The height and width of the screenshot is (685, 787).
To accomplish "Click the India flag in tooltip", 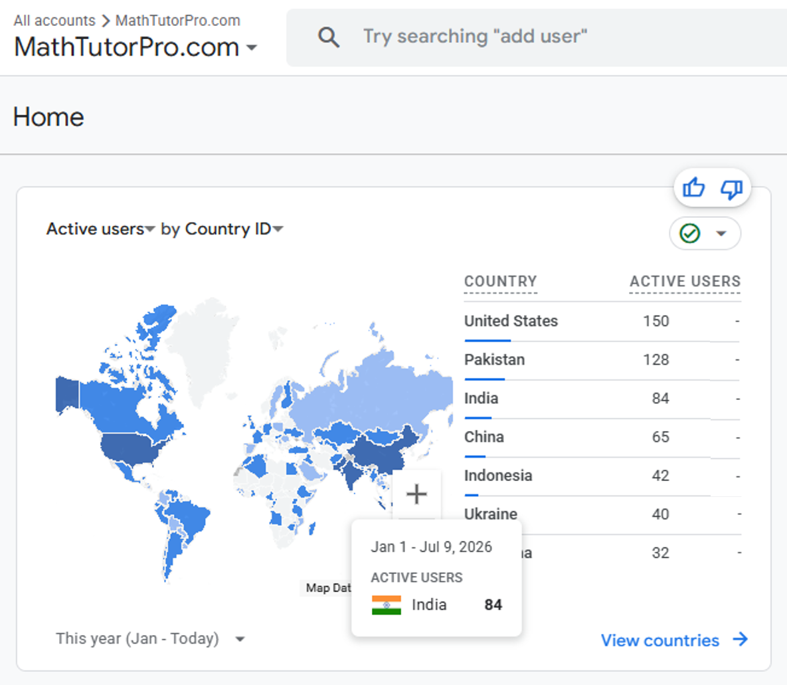I will pos(387,605).
